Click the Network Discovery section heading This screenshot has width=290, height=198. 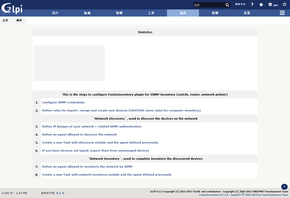tap(145, 119)
